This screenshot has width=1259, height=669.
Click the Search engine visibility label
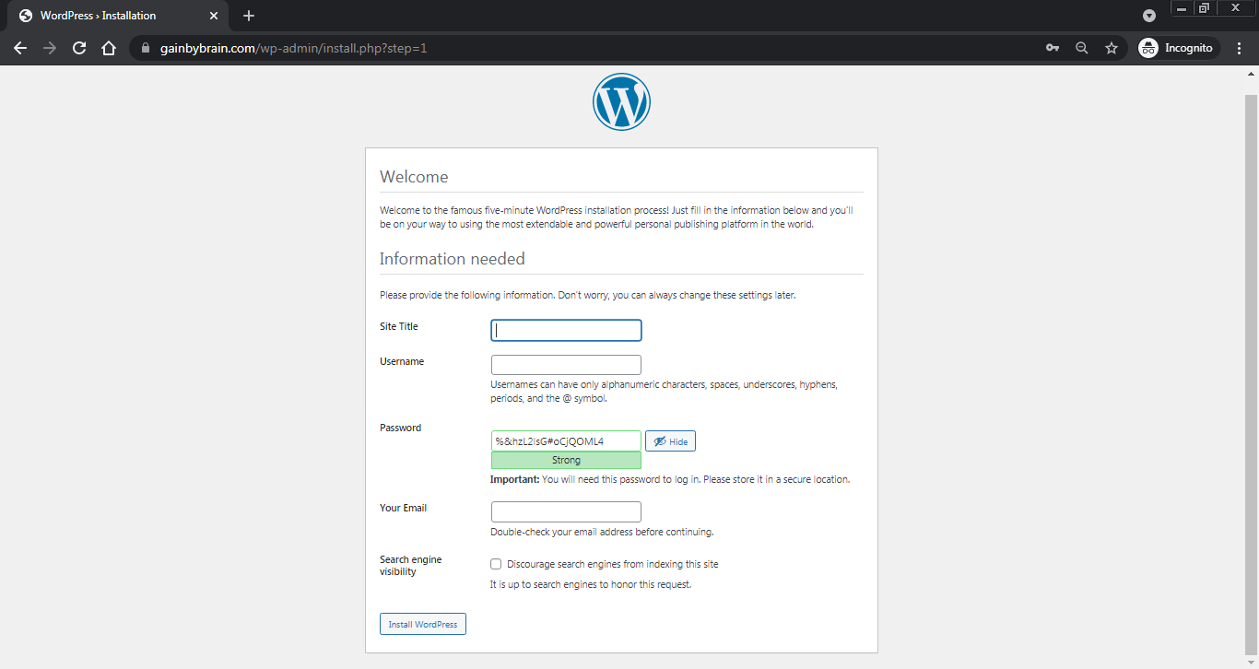click(x=410, y=566)
